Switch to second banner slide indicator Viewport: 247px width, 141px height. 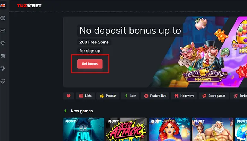(x=183, y=84)
